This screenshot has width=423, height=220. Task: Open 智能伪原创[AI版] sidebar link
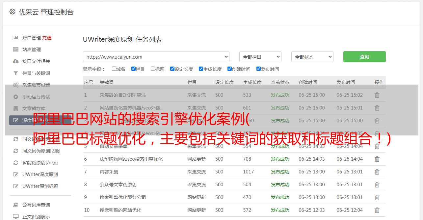coord(40,163)
